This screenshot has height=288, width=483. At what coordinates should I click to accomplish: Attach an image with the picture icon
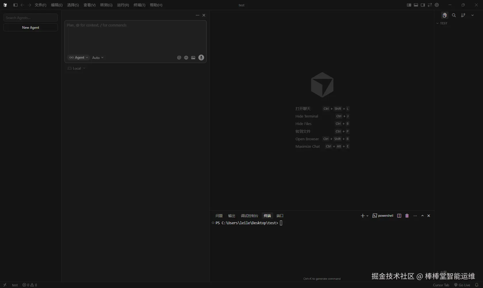click(x=193, y=57)
